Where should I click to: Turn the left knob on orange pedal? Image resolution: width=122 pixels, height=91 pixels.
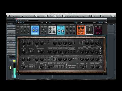79,28
